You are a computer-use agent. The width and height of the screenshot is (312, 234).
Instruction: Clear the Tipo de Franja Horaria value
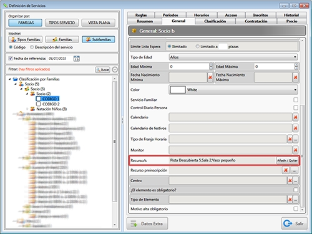click(290, 139)
